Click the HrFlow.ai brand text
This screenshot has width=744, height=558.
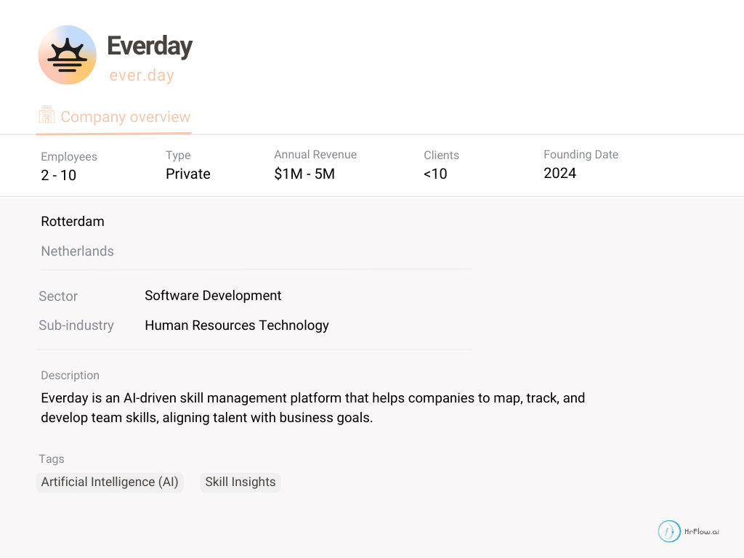pos(702,532)
